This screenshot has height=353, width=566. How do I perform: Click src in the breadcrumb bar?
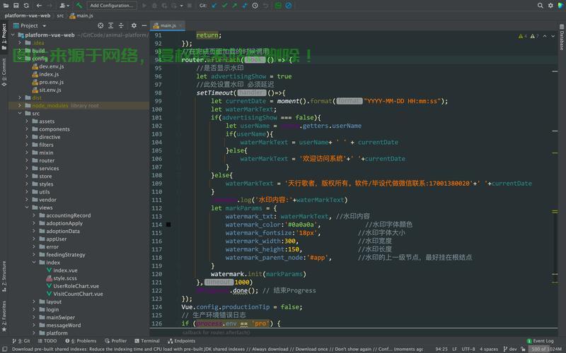click(60, 16)
